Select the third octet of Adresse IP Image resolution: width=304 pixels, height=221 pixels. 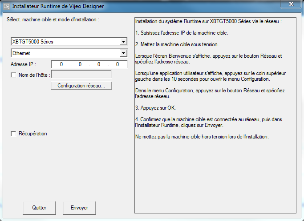(99, 64)
